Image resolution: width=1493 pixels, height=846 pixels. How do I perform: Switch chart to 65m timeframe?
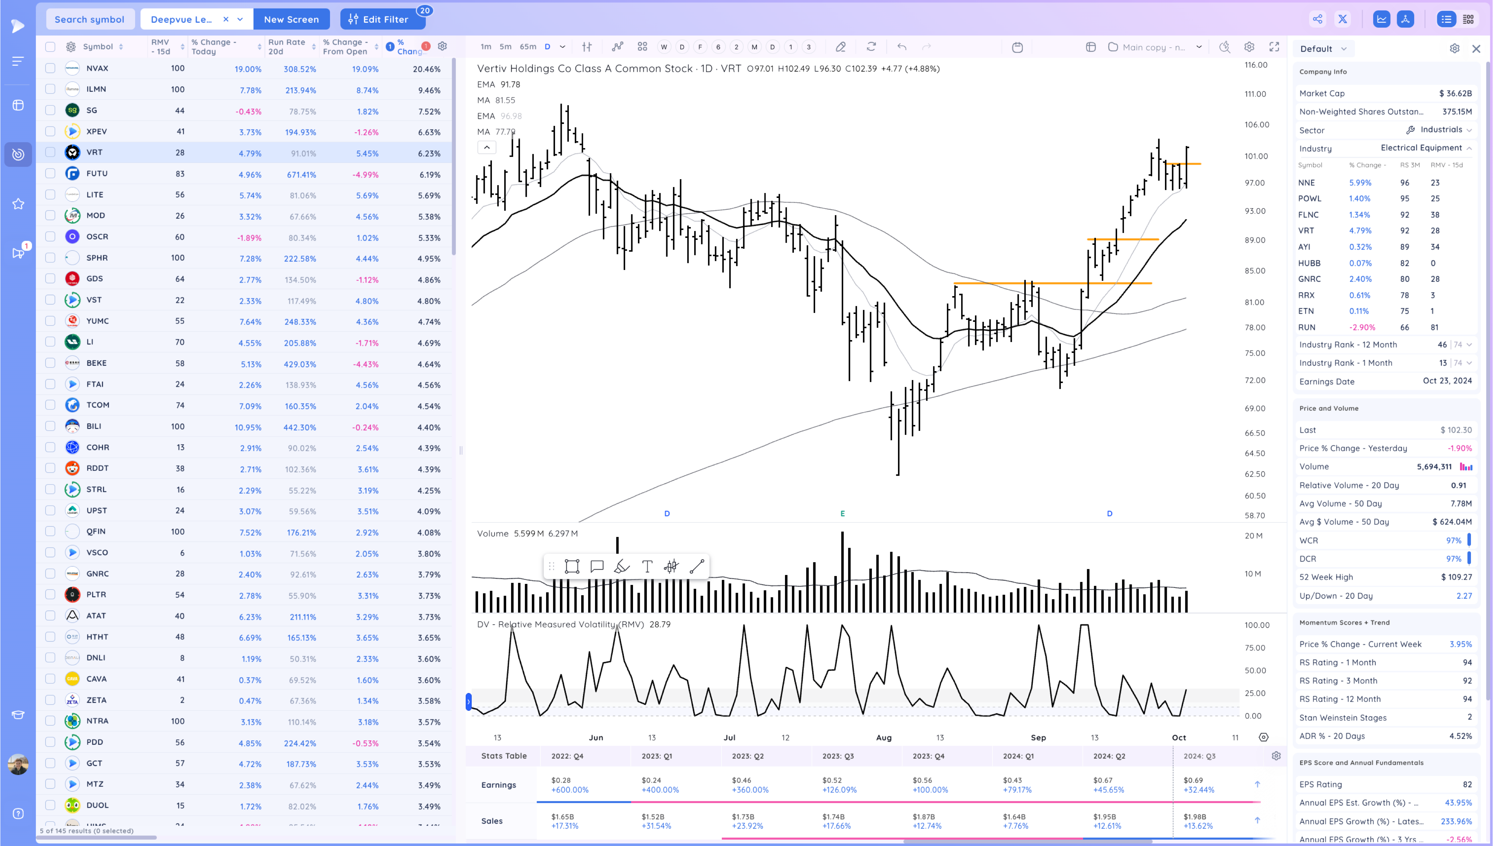coord(527,47)
